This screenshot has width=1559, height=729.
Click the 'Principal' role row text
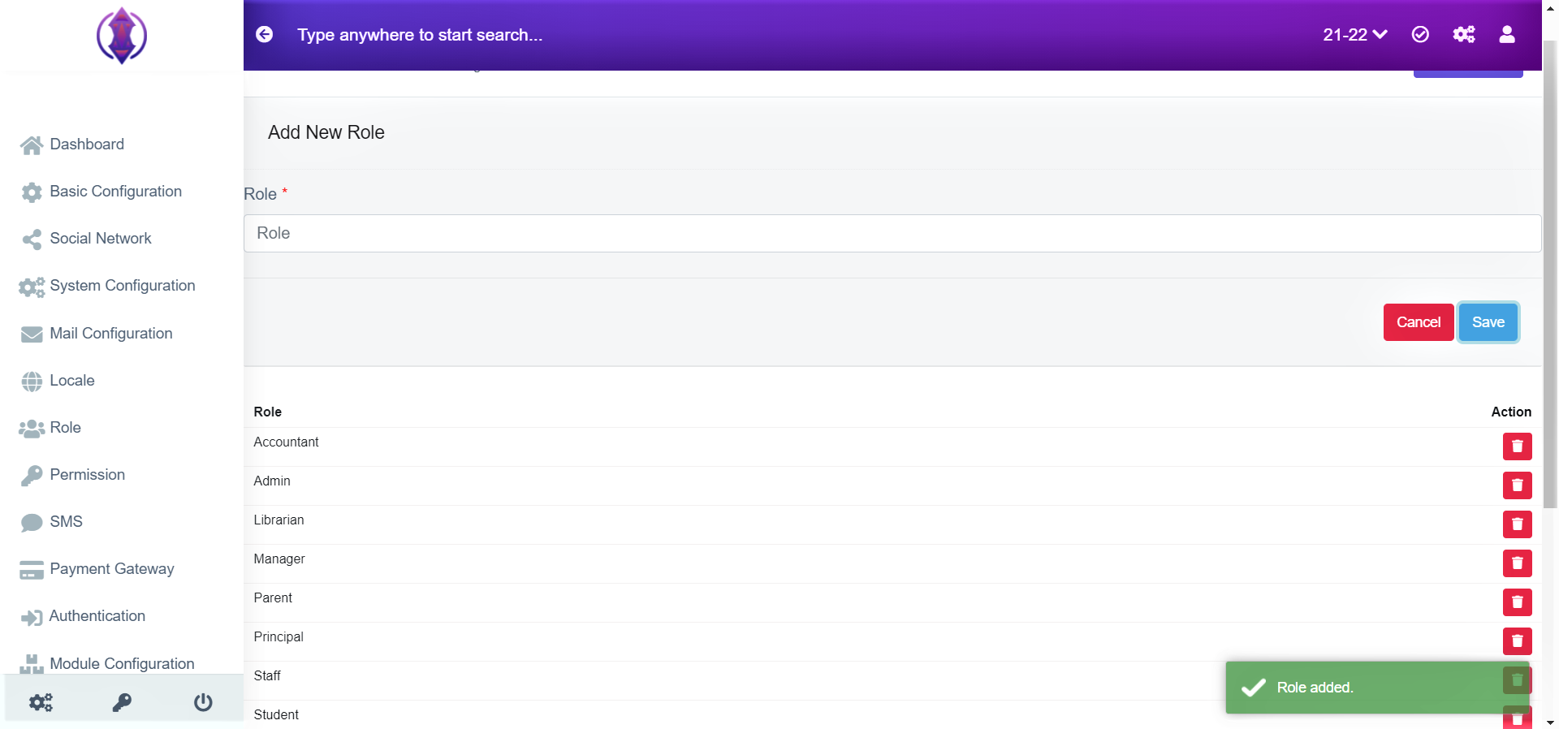tap(279, 636)
